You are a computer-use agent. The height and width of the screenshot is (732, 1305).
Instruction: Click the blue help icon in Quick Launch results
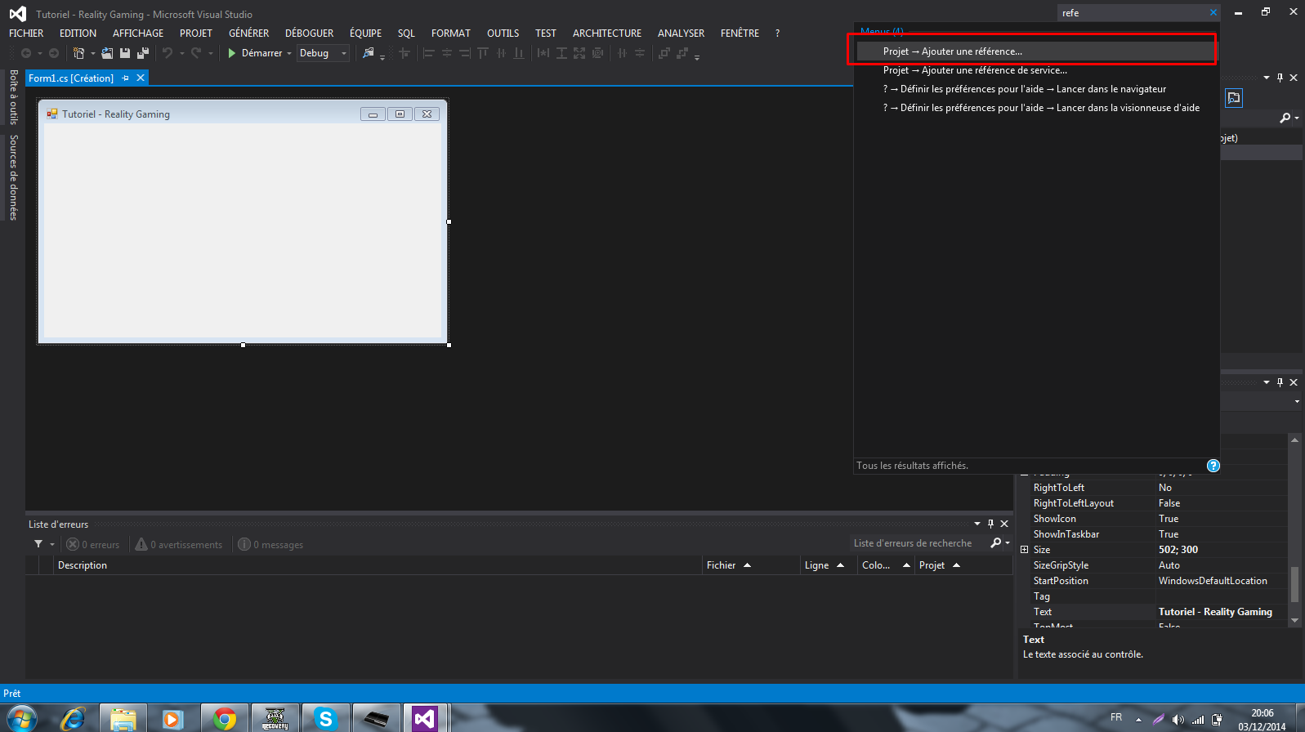[x=1213, y=466]
